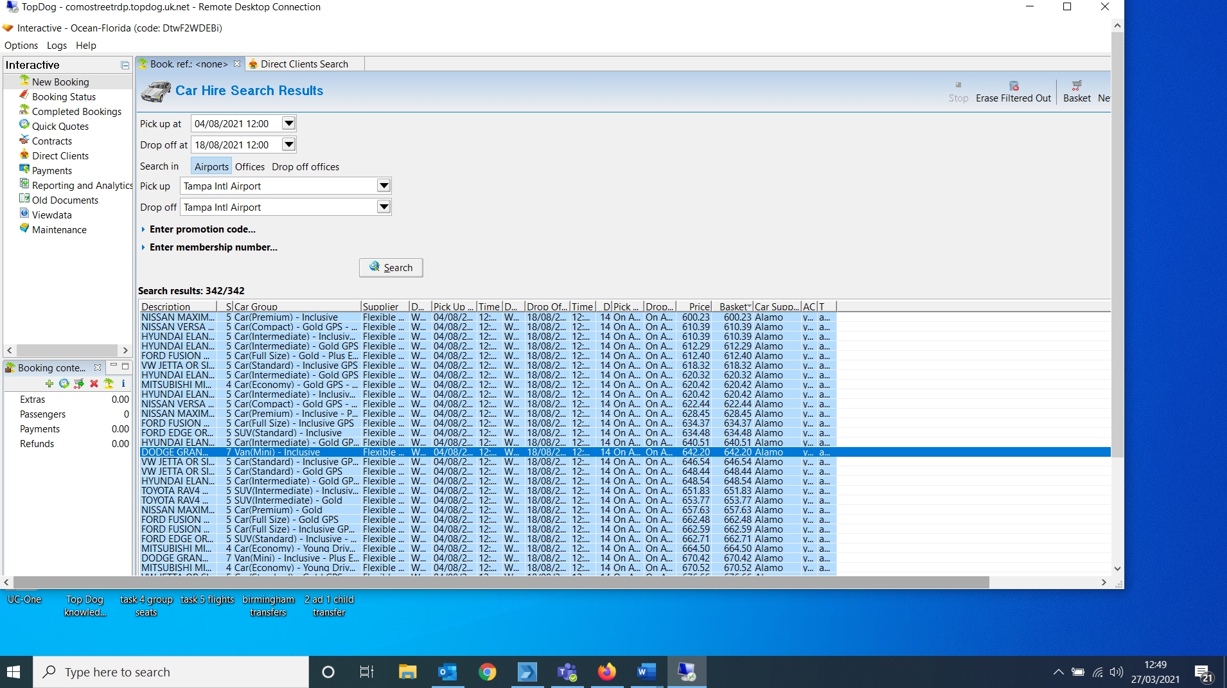Viewport: 1227px width, 688px height.
Task: Click the red X delete icon in Booking context
Action: coord(94,384)
